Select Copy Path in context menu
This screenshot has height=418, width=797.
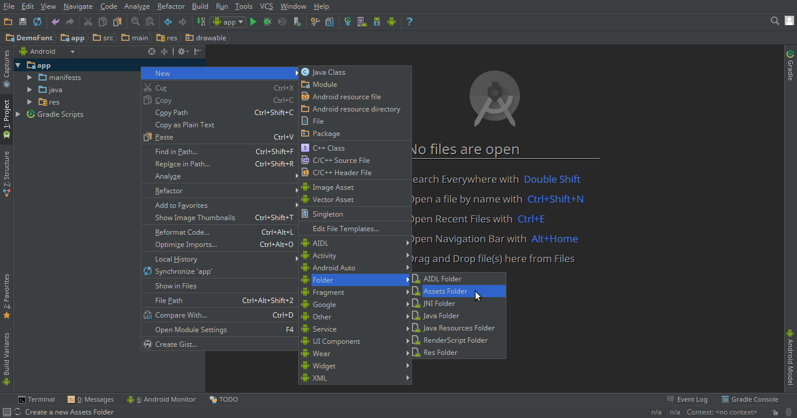click(x=219, y=113)
